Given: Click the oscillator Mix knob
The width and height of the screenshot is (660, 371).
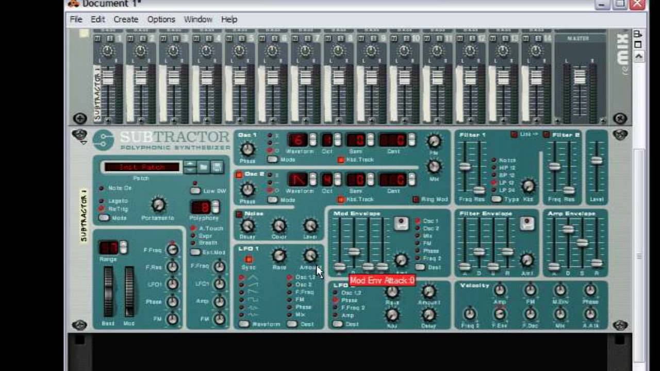Looking at the screenshot, I should (434, 166).
